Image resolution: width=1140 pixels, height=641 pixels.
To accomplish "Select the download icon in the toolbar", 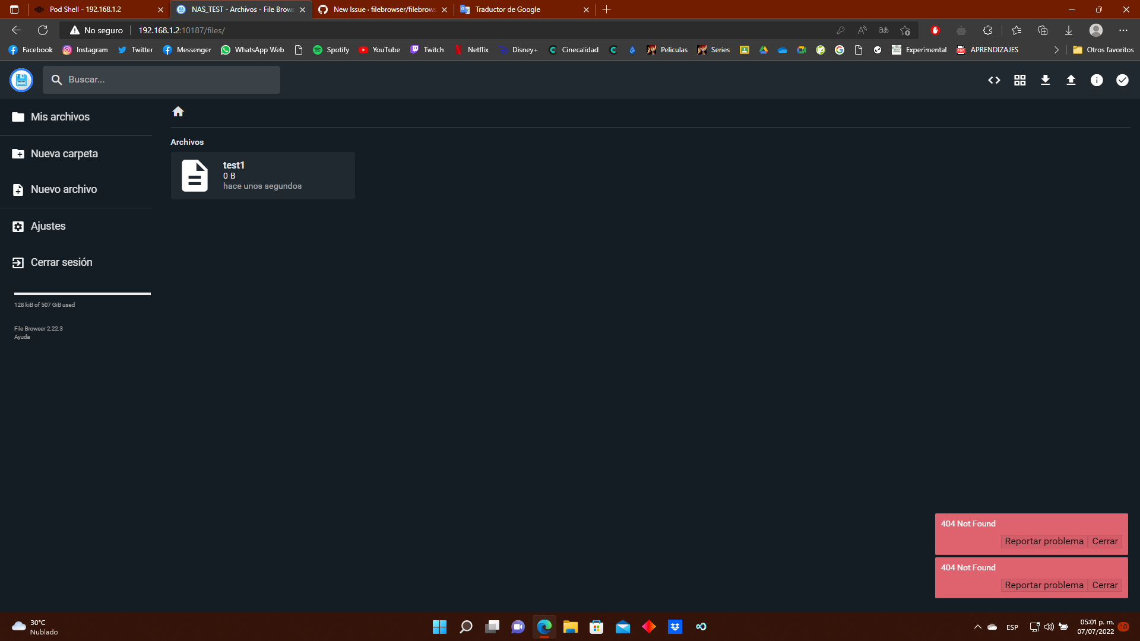I will click(1045, 80).
